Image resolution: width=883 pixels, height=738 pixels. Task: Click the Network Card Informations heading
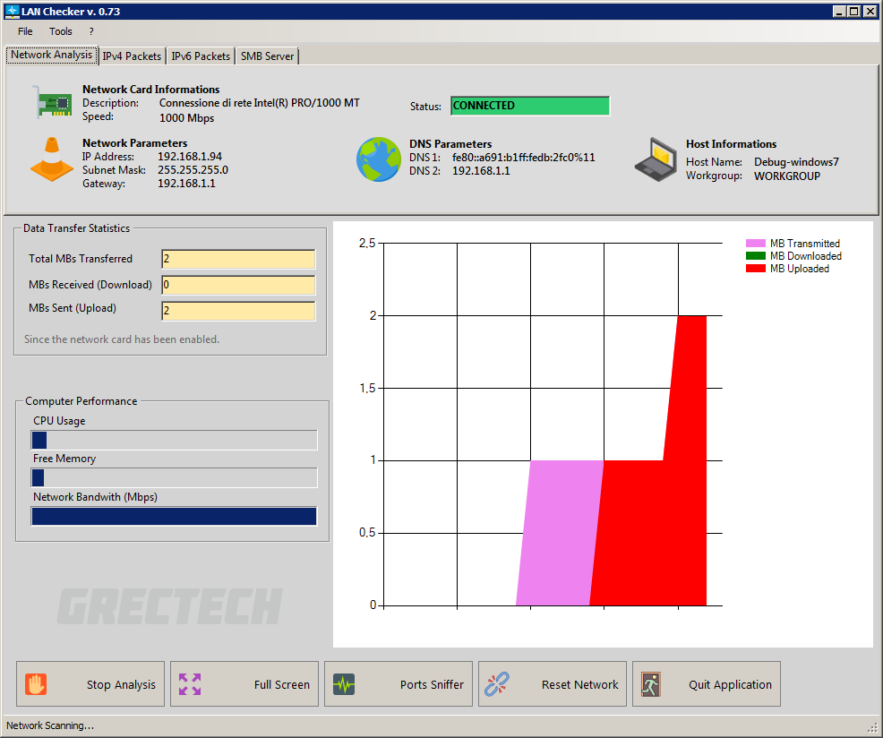click(x=151, y=90)
